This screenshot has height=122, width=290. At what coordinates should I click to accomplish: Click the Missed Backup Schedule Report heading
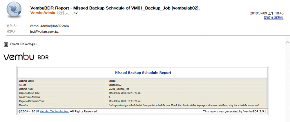(x=143, y=72)
